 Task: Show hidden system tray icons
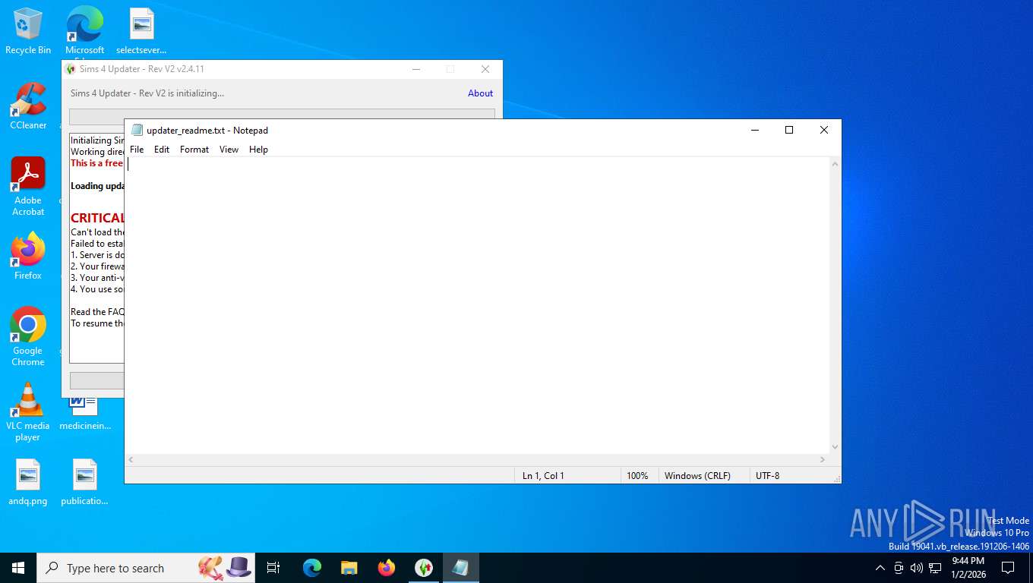click(x=880, y=568)
